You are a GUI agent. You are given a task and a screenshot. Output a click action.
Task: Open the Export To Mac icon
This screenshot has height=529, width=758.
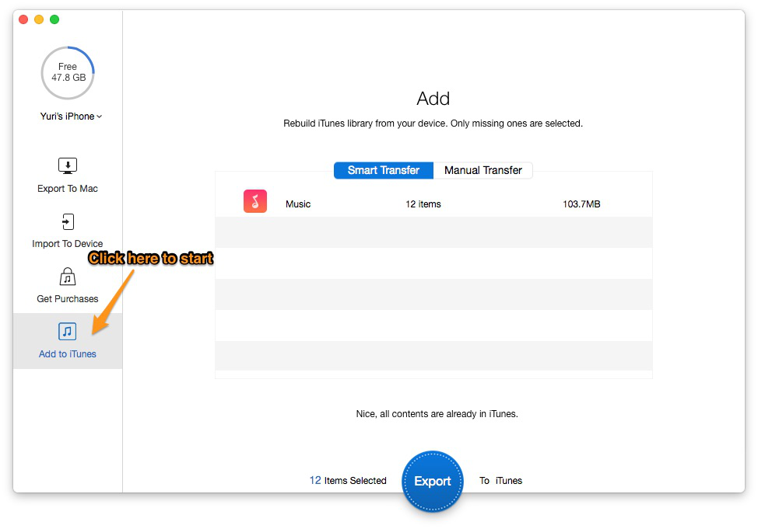[x=68, y=166]
